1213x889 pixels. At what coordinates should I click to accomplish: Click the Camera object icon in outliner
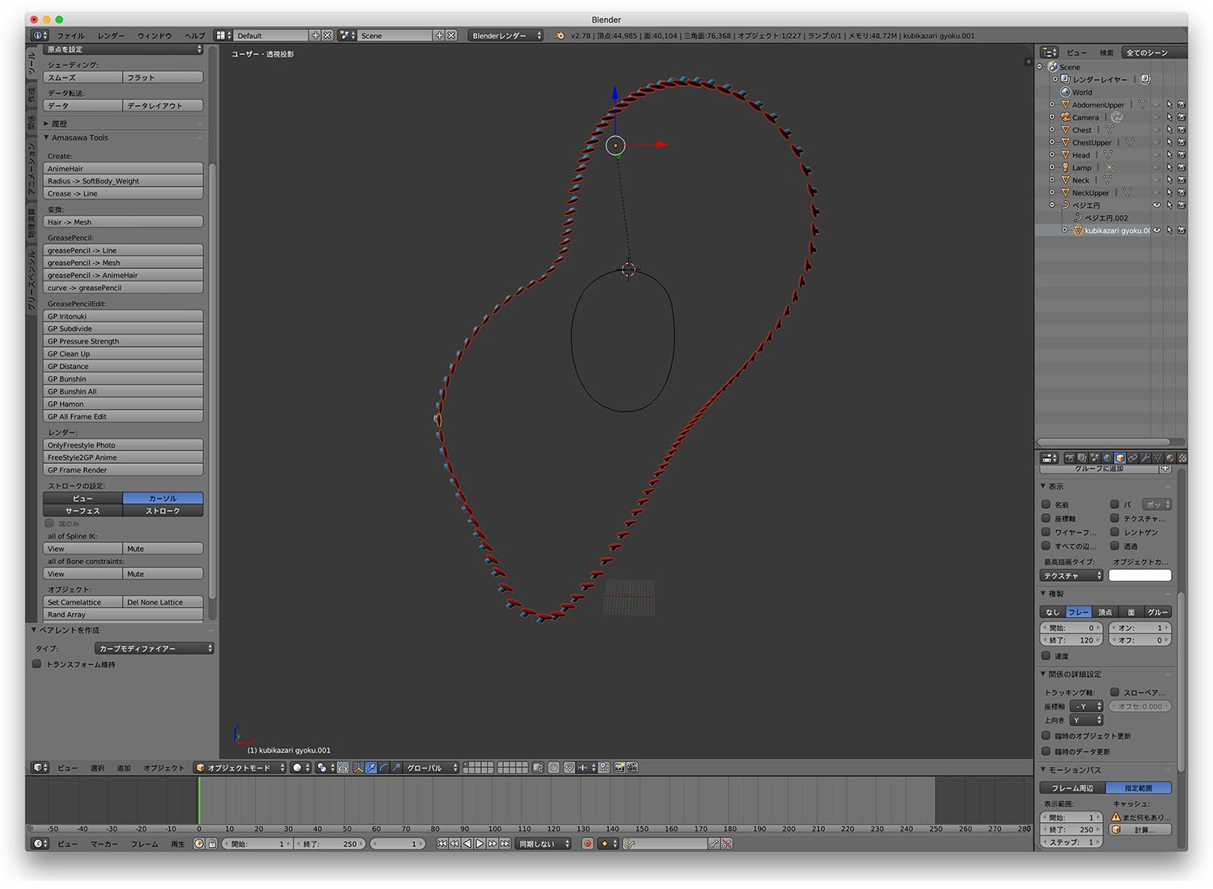(x=1065, y=117)
